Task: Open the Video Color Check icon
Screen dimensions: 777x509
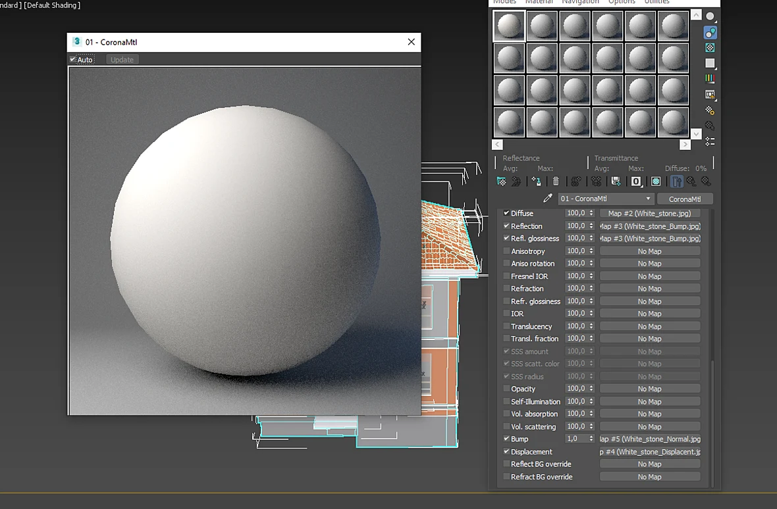Action: pyautogui.click(x=710, y=79)
